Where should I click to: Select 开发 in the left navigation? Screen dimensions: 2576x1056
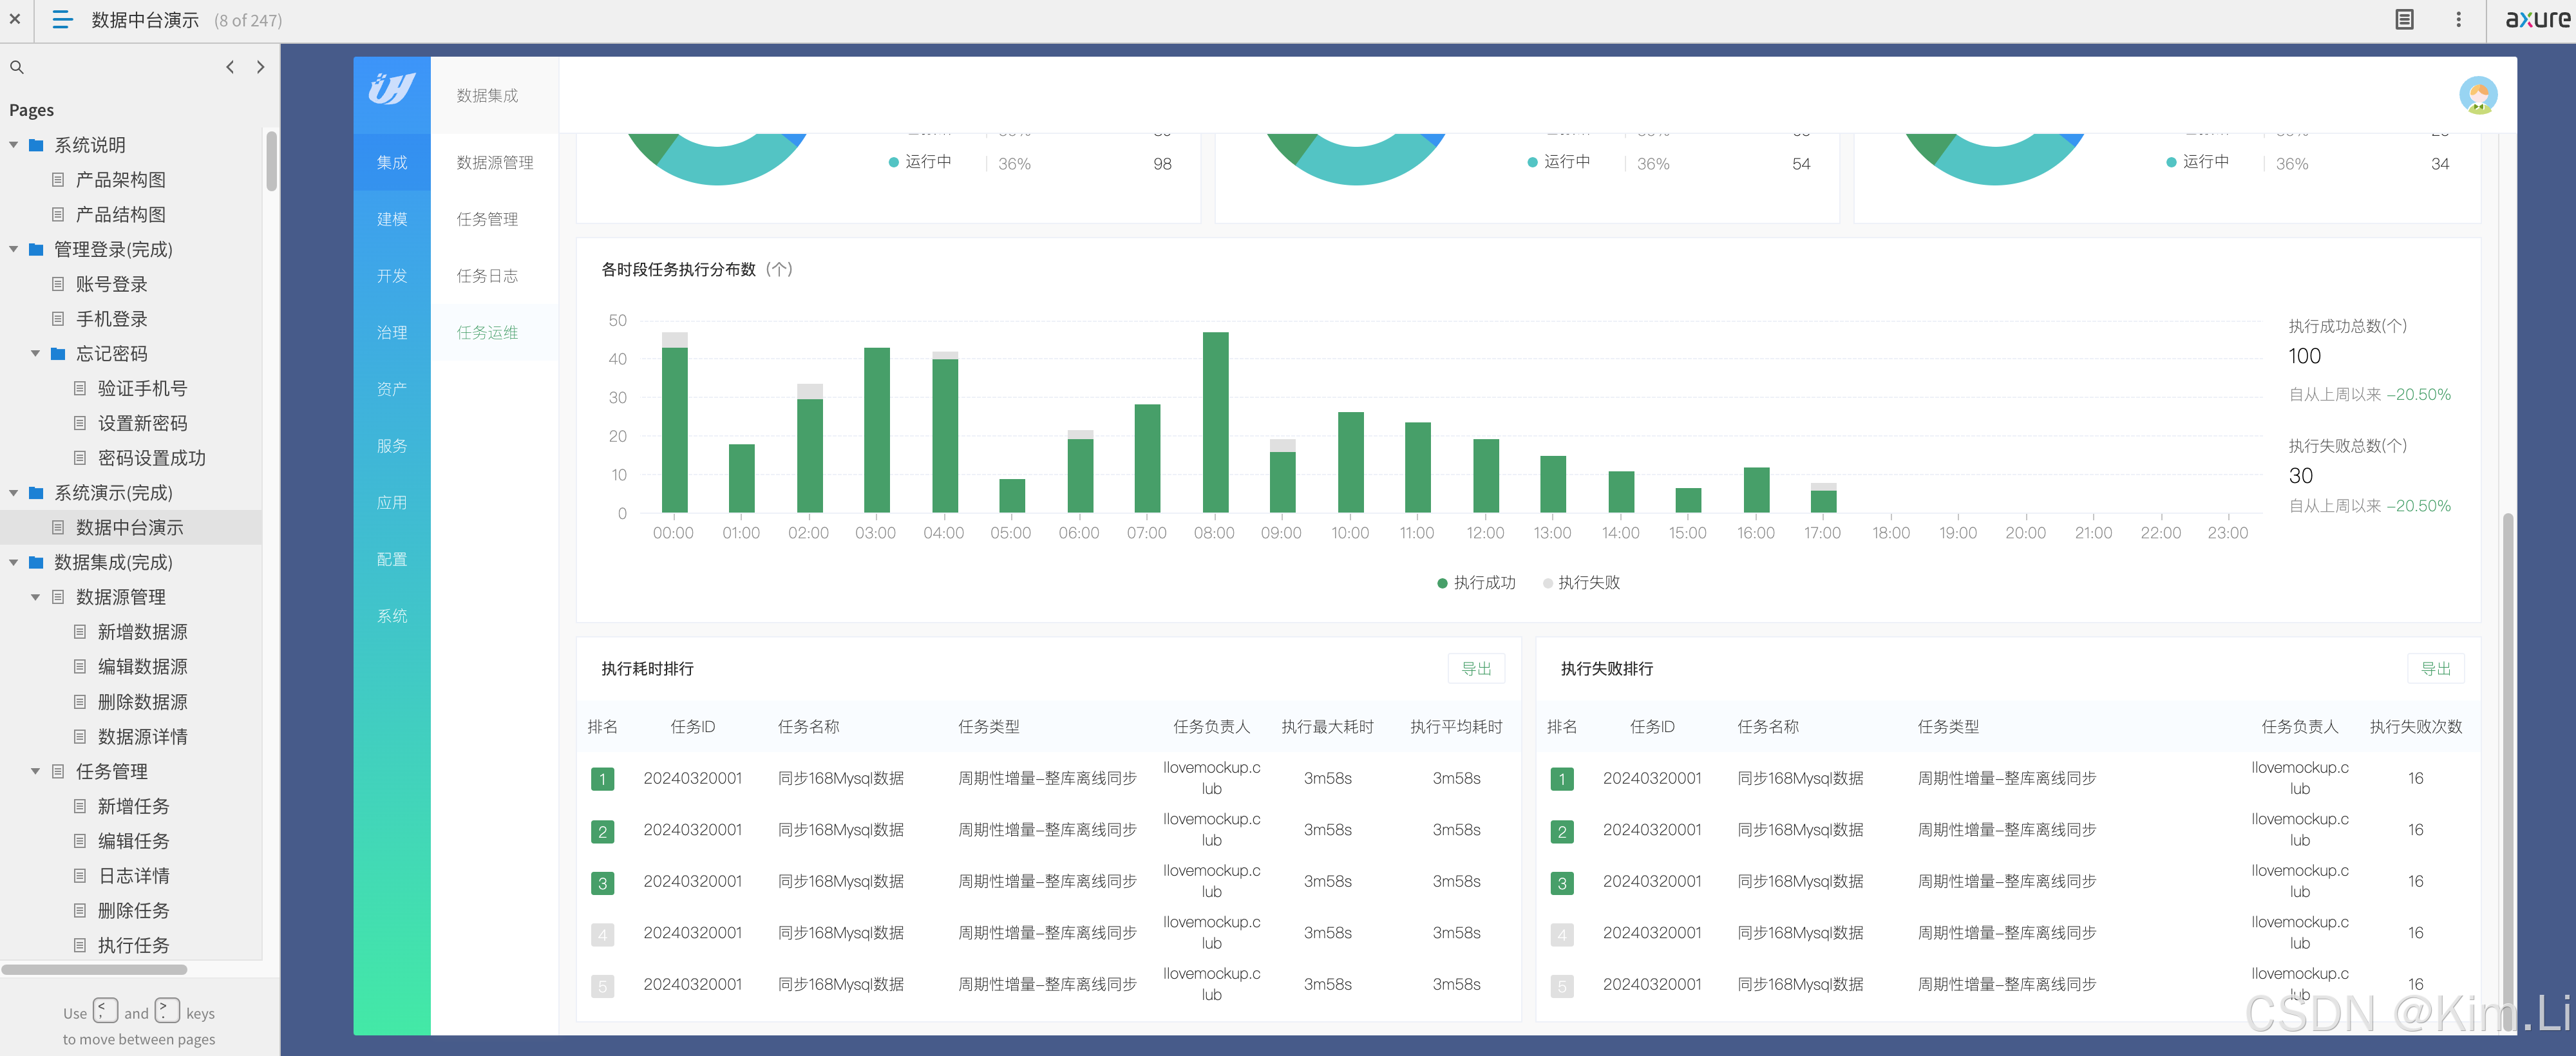(x=392, y=276)
